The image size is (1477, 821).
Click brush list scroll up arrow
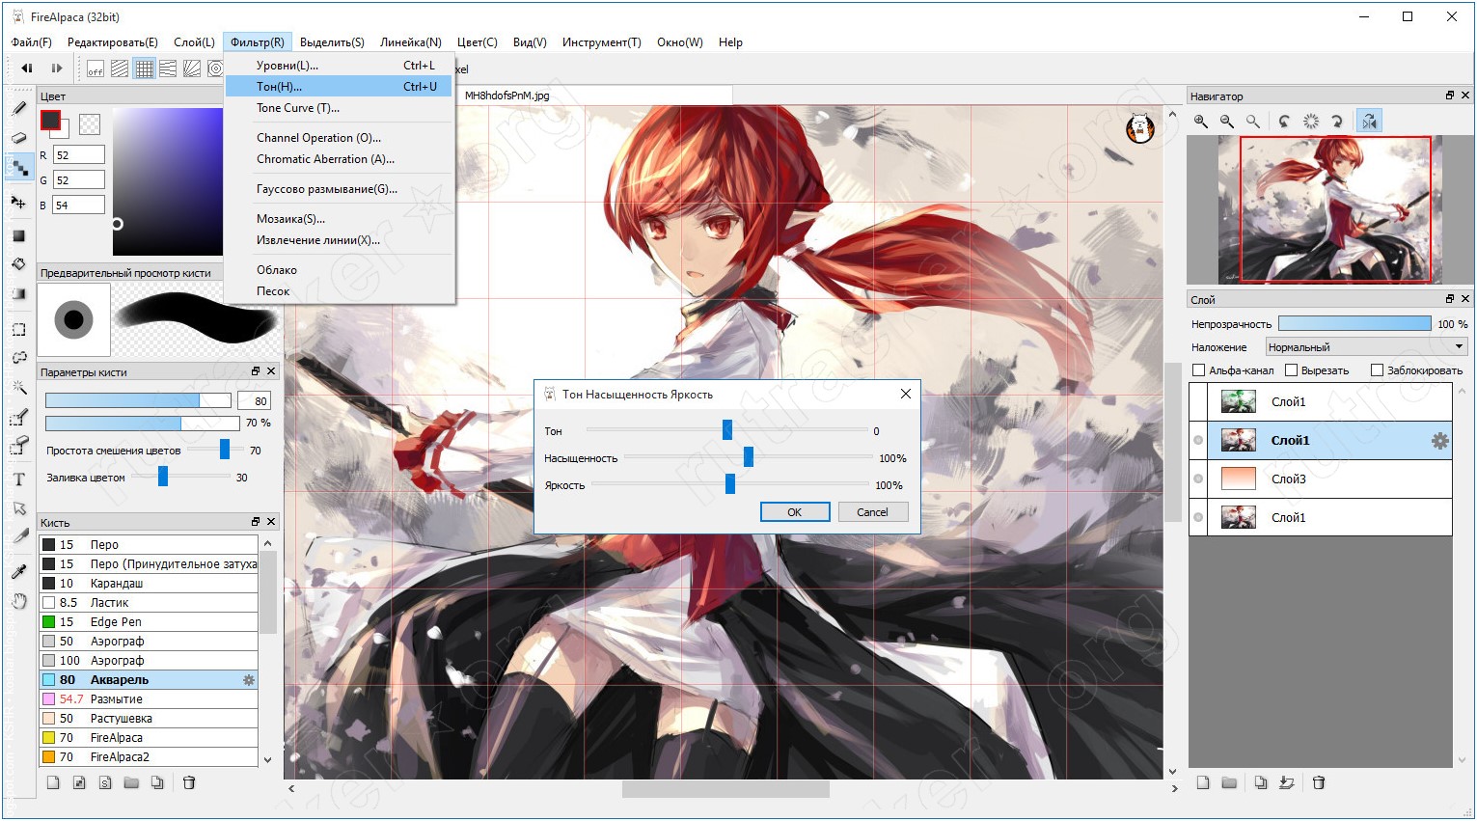(267, 543)
